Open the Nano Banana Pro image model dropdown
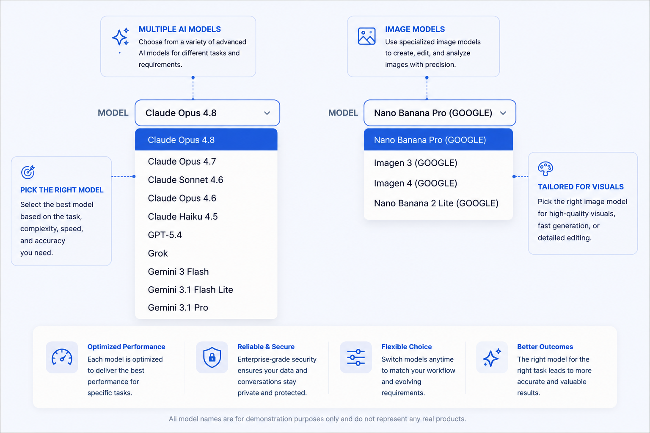650x433 pixels. (440, 113)
